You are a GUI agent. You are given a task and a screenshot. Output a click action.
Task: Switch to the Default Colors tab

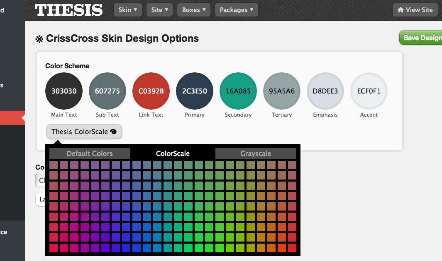(89, 153)
